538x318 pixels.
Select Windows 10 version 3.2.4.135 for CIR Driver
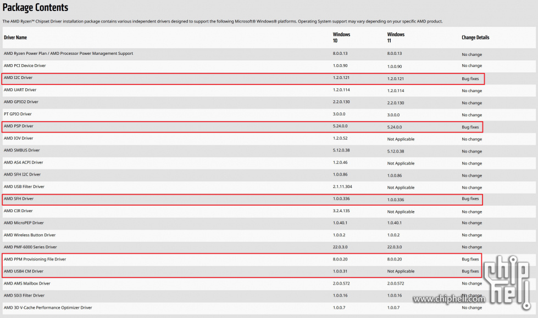[341, 211]
